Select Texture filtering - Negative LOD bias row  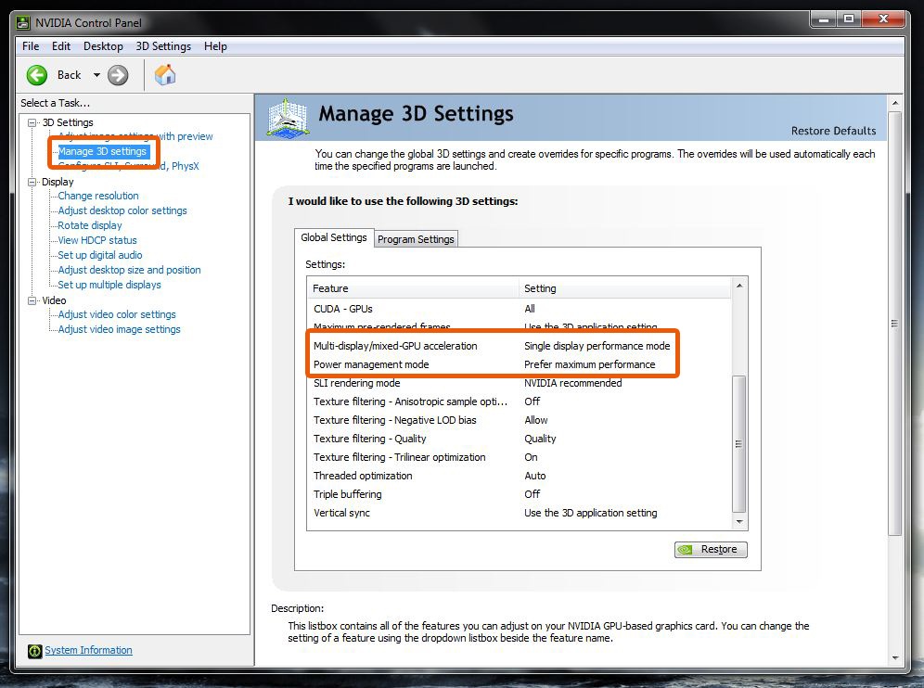(520, 420)
